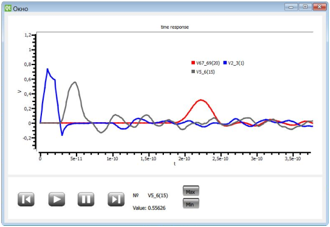The image size is (330, 227).
Task: Click the № label in control panel
Action: pos(136,195)
